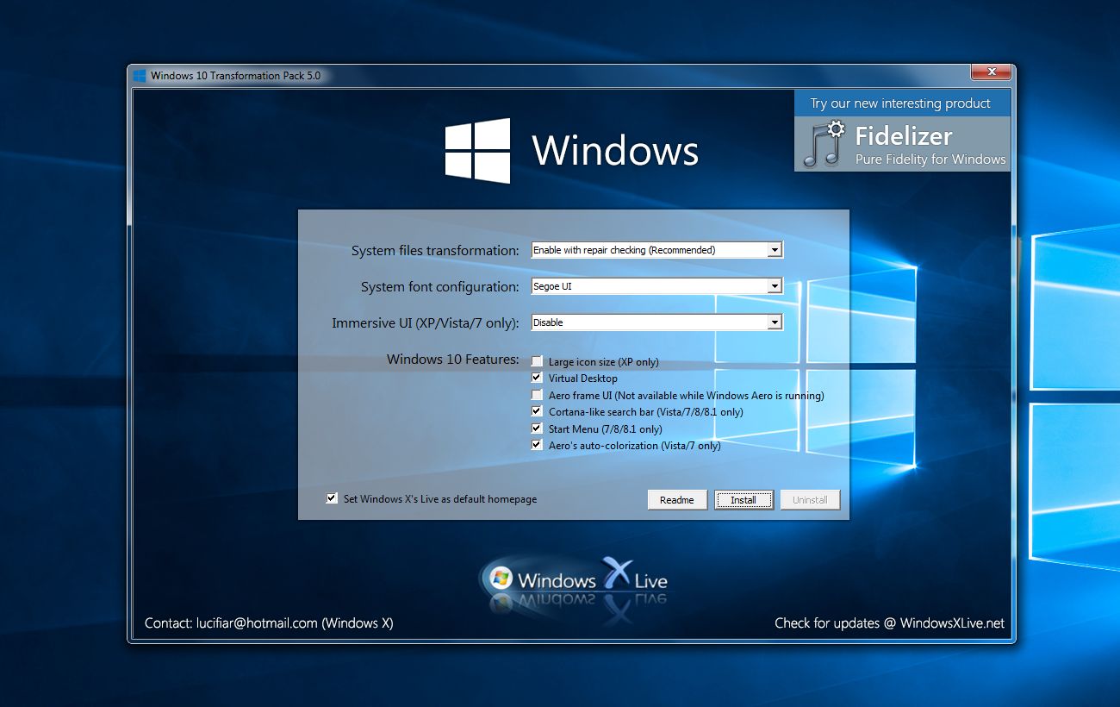Click the large 'Windows' heading text
The width and height of the screenshot is (1120, 707).
(615, 150)
